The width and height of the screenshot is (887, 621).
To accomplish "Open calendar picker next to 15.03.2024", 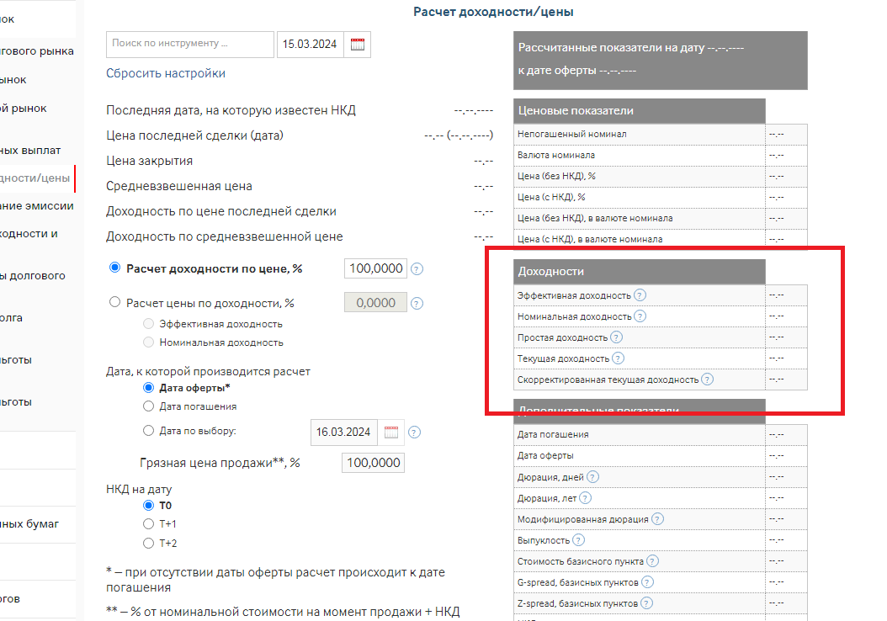I will click(358, 45).
